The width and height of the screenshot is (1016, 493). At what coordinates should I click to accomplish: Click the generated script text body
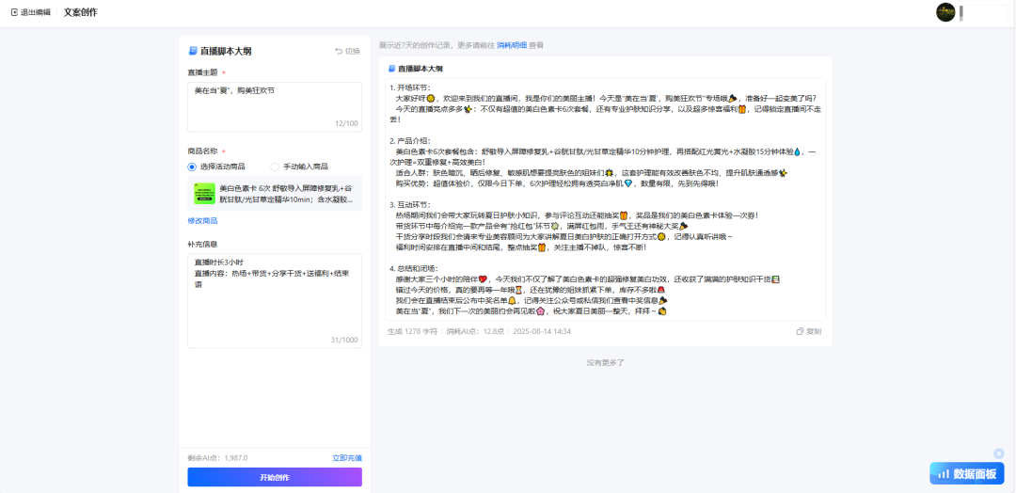coord(602,198)
